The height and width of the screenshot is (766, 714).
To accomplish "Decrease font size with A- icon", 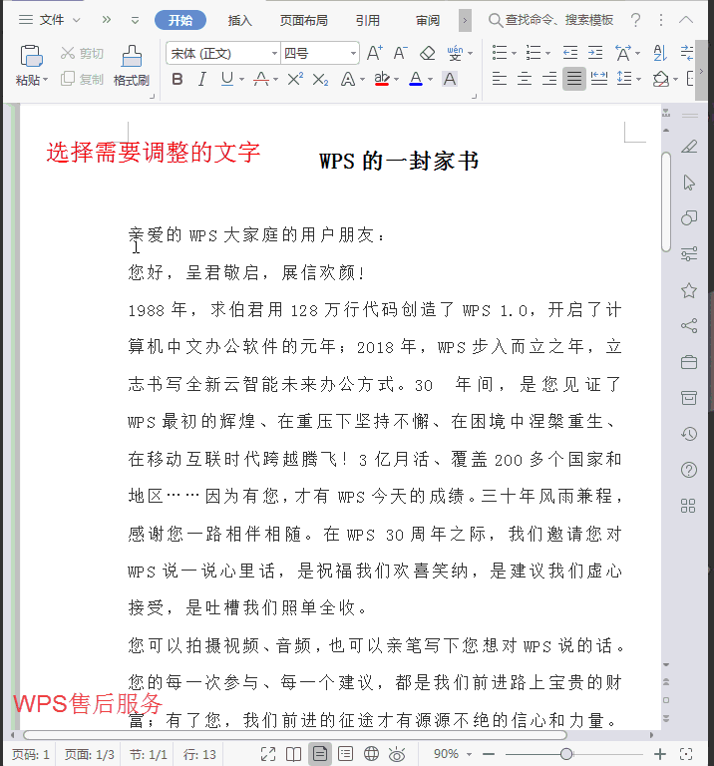I will coord(400,53).
